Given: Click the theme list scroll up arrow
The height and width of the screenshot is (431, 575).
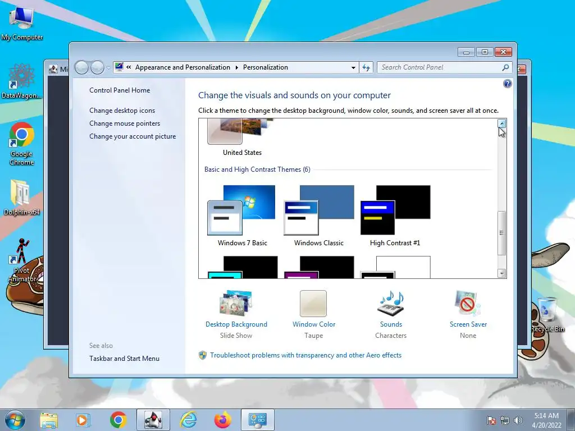Looking at the screenshot, I should [x=501, y=123].
